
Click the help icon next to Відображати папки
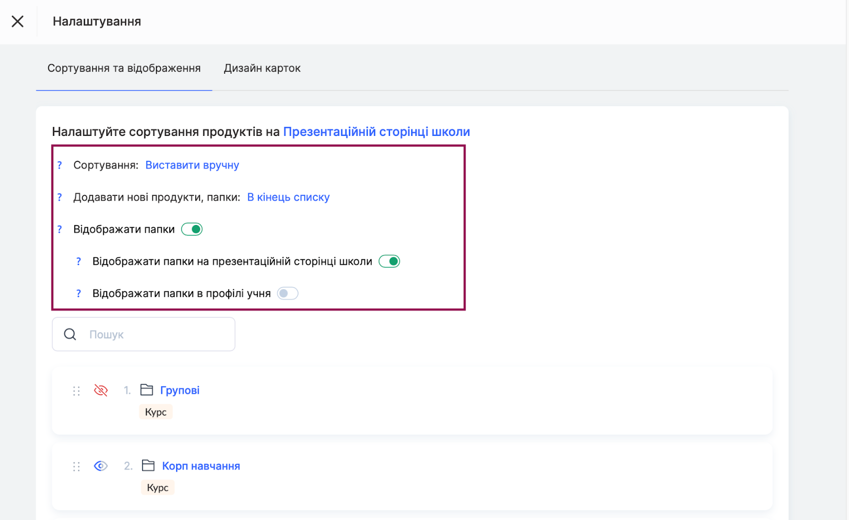(x=59, y=229)
